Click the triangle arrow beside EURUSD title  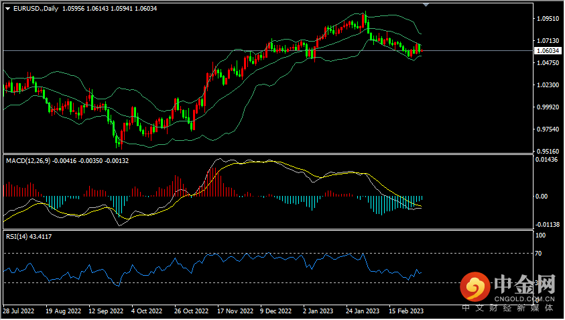click(x=7, y=7)
